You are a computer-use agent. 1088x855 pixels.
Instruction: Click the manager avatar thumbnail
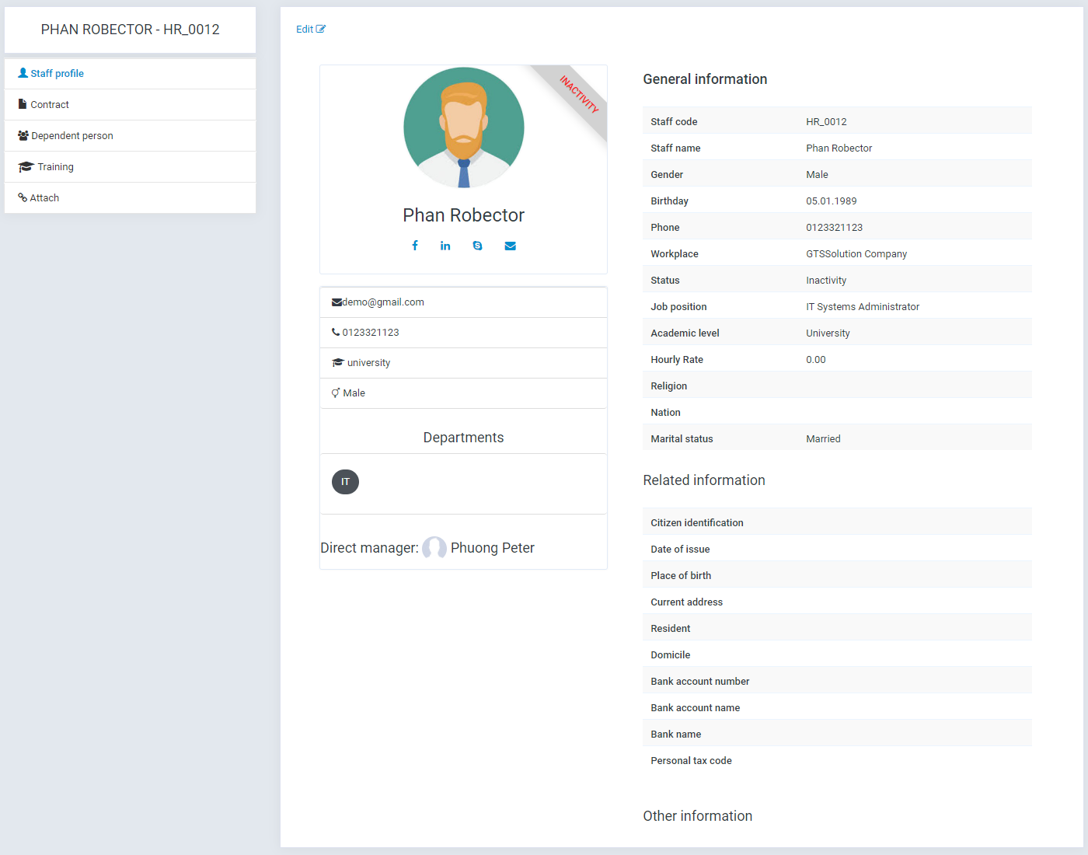(434, 548)
